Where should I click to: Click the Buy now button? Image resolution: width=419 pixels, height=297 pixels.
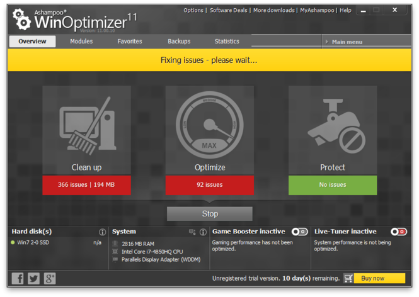pos(379,278)
